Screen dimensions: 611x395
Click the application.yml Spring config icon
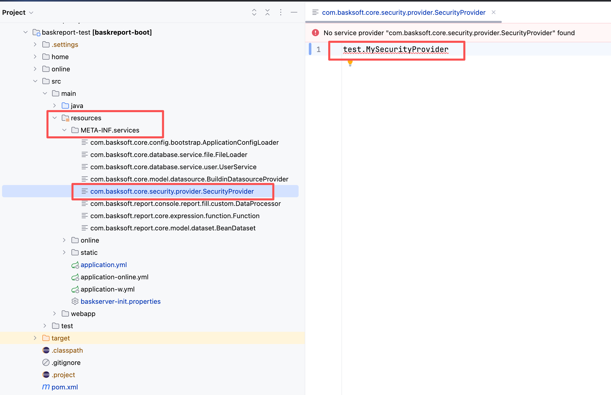[75, 265]
